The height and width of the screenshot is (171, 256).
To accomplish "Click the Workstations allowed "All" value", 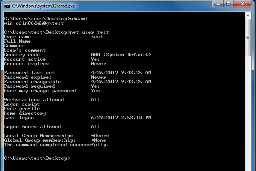I will 95,100.
